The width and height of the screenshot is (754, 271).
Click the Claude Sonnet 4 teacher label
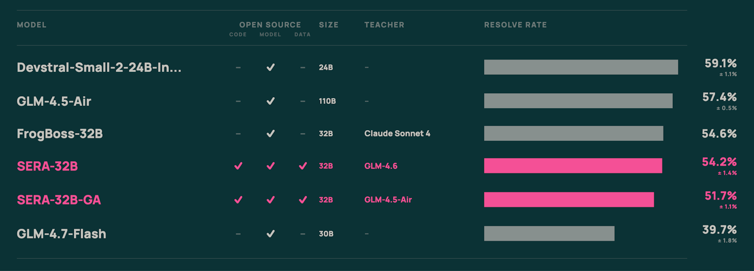point(397,134)
